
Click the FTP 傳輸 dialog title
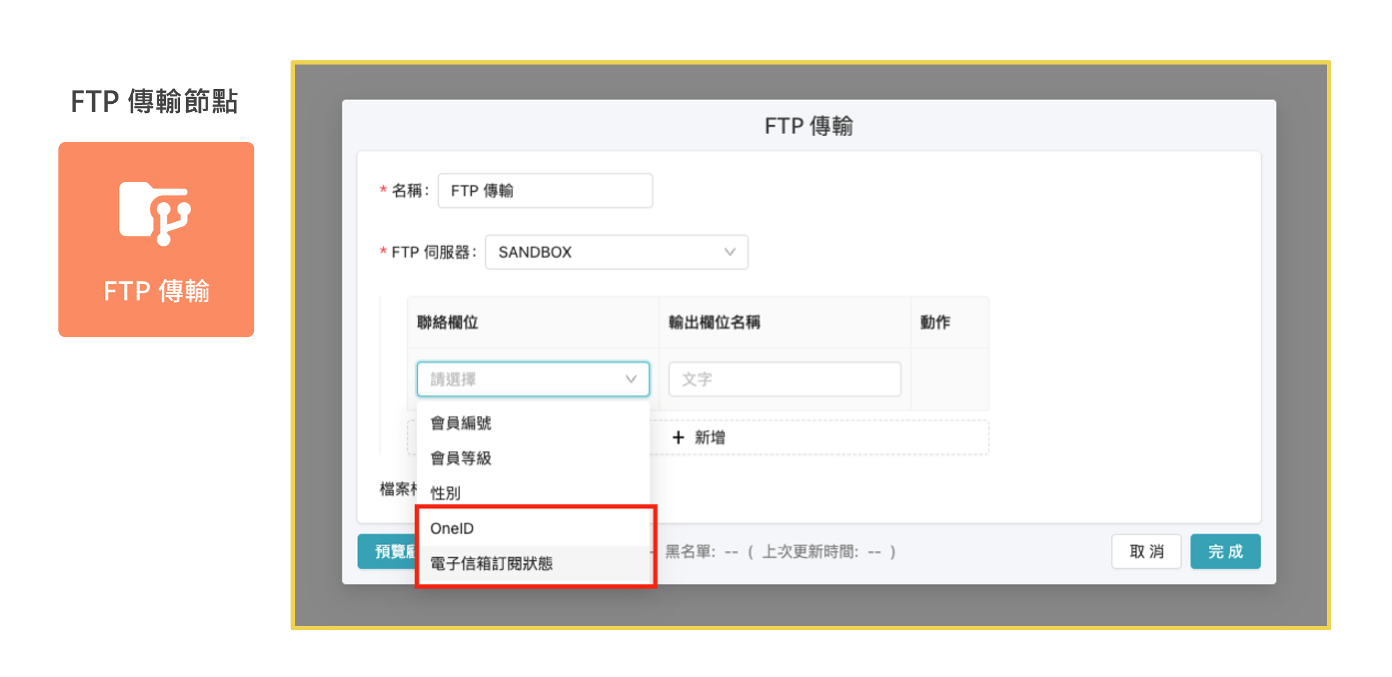(x=808, y=126)
